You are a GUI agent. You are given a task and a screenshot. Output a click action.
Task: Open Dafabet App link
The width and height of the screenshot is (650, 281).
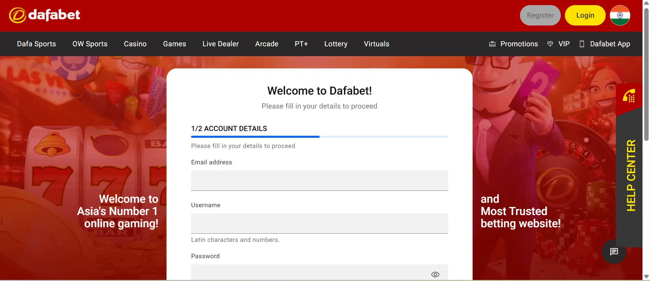tap(610, 44)
